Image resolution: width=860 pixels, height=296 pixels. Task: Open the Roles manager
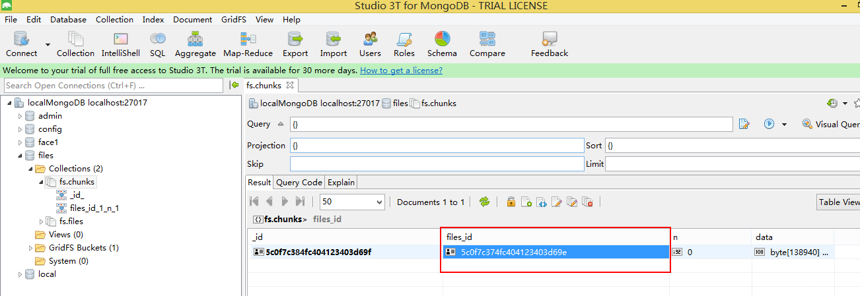(x=404, y=44)
